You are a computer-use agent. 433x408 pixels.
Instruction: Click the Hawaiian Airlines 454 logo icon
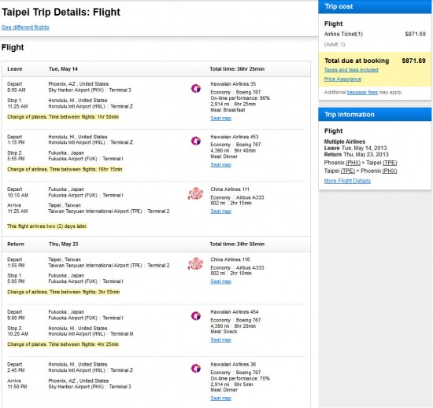pyautogui.click(x=196, y=316)
